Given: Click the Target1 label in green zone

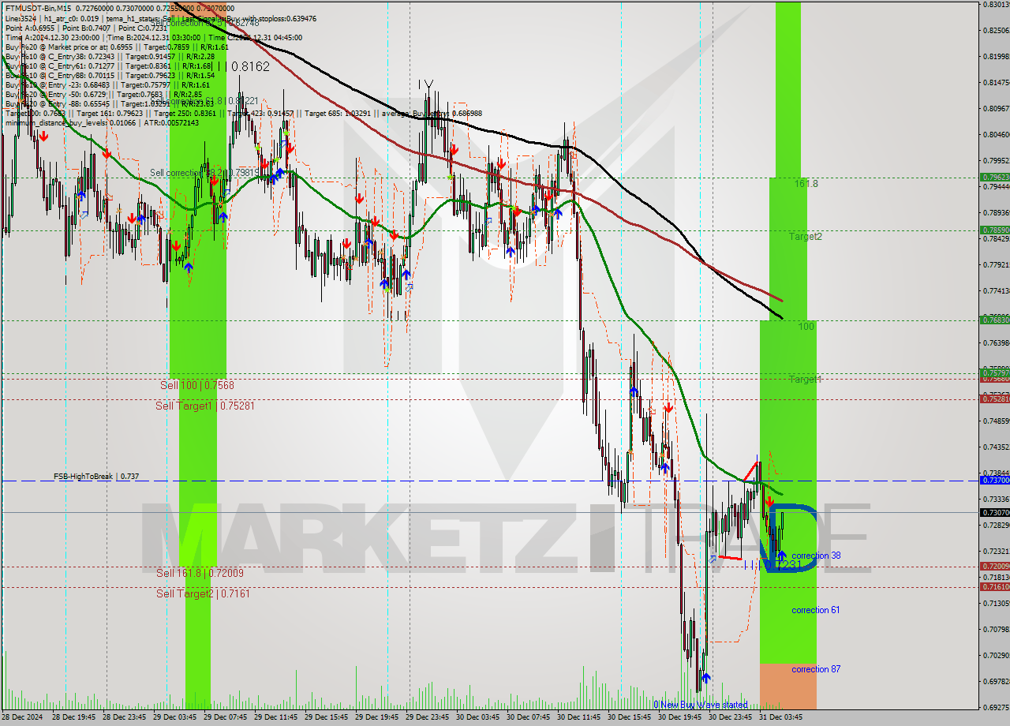Looking at the screenshot, I should tap(806, 380).
